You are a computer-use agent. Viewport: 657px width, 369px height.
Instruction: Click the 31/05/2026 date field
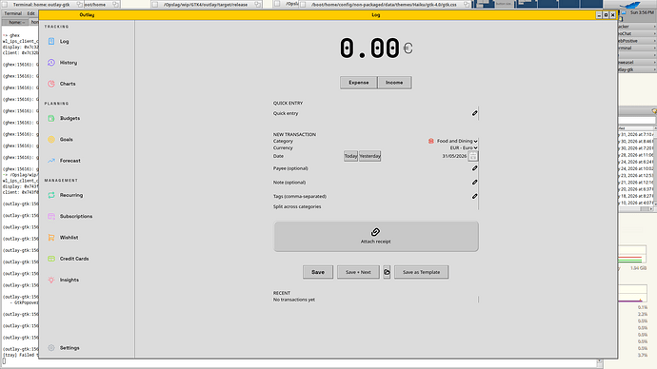point(454,157)
